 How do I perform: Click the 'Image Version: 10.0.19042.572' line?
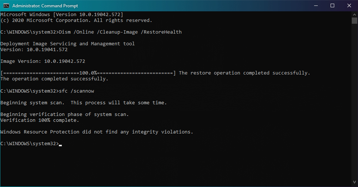[43, 61]
